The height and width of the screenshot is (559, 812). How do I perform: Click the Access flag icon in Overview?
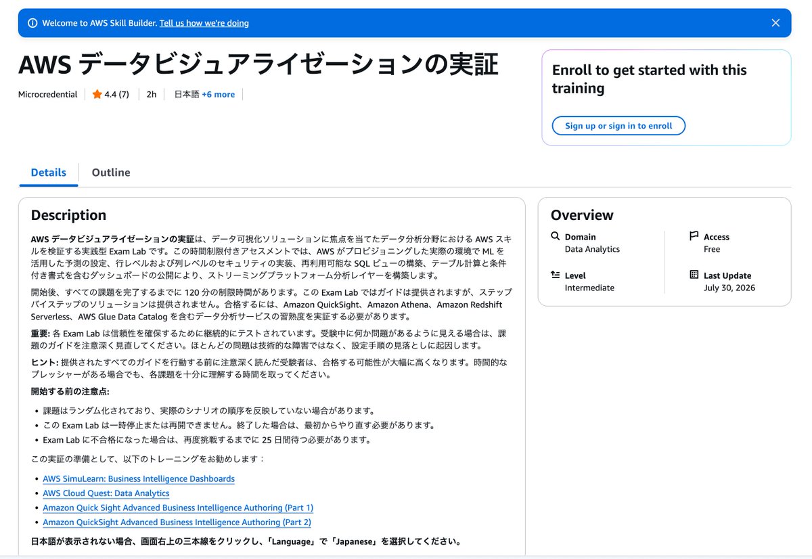point(694,236)
